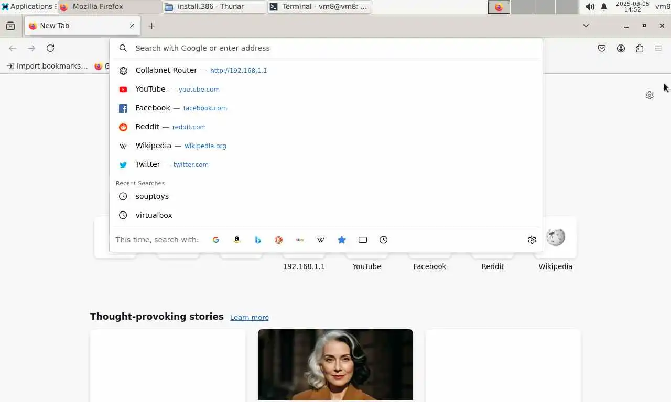Open YouTube suggestion in address dropdown
The height and width of the screenshot is (402, 671).
326,89
